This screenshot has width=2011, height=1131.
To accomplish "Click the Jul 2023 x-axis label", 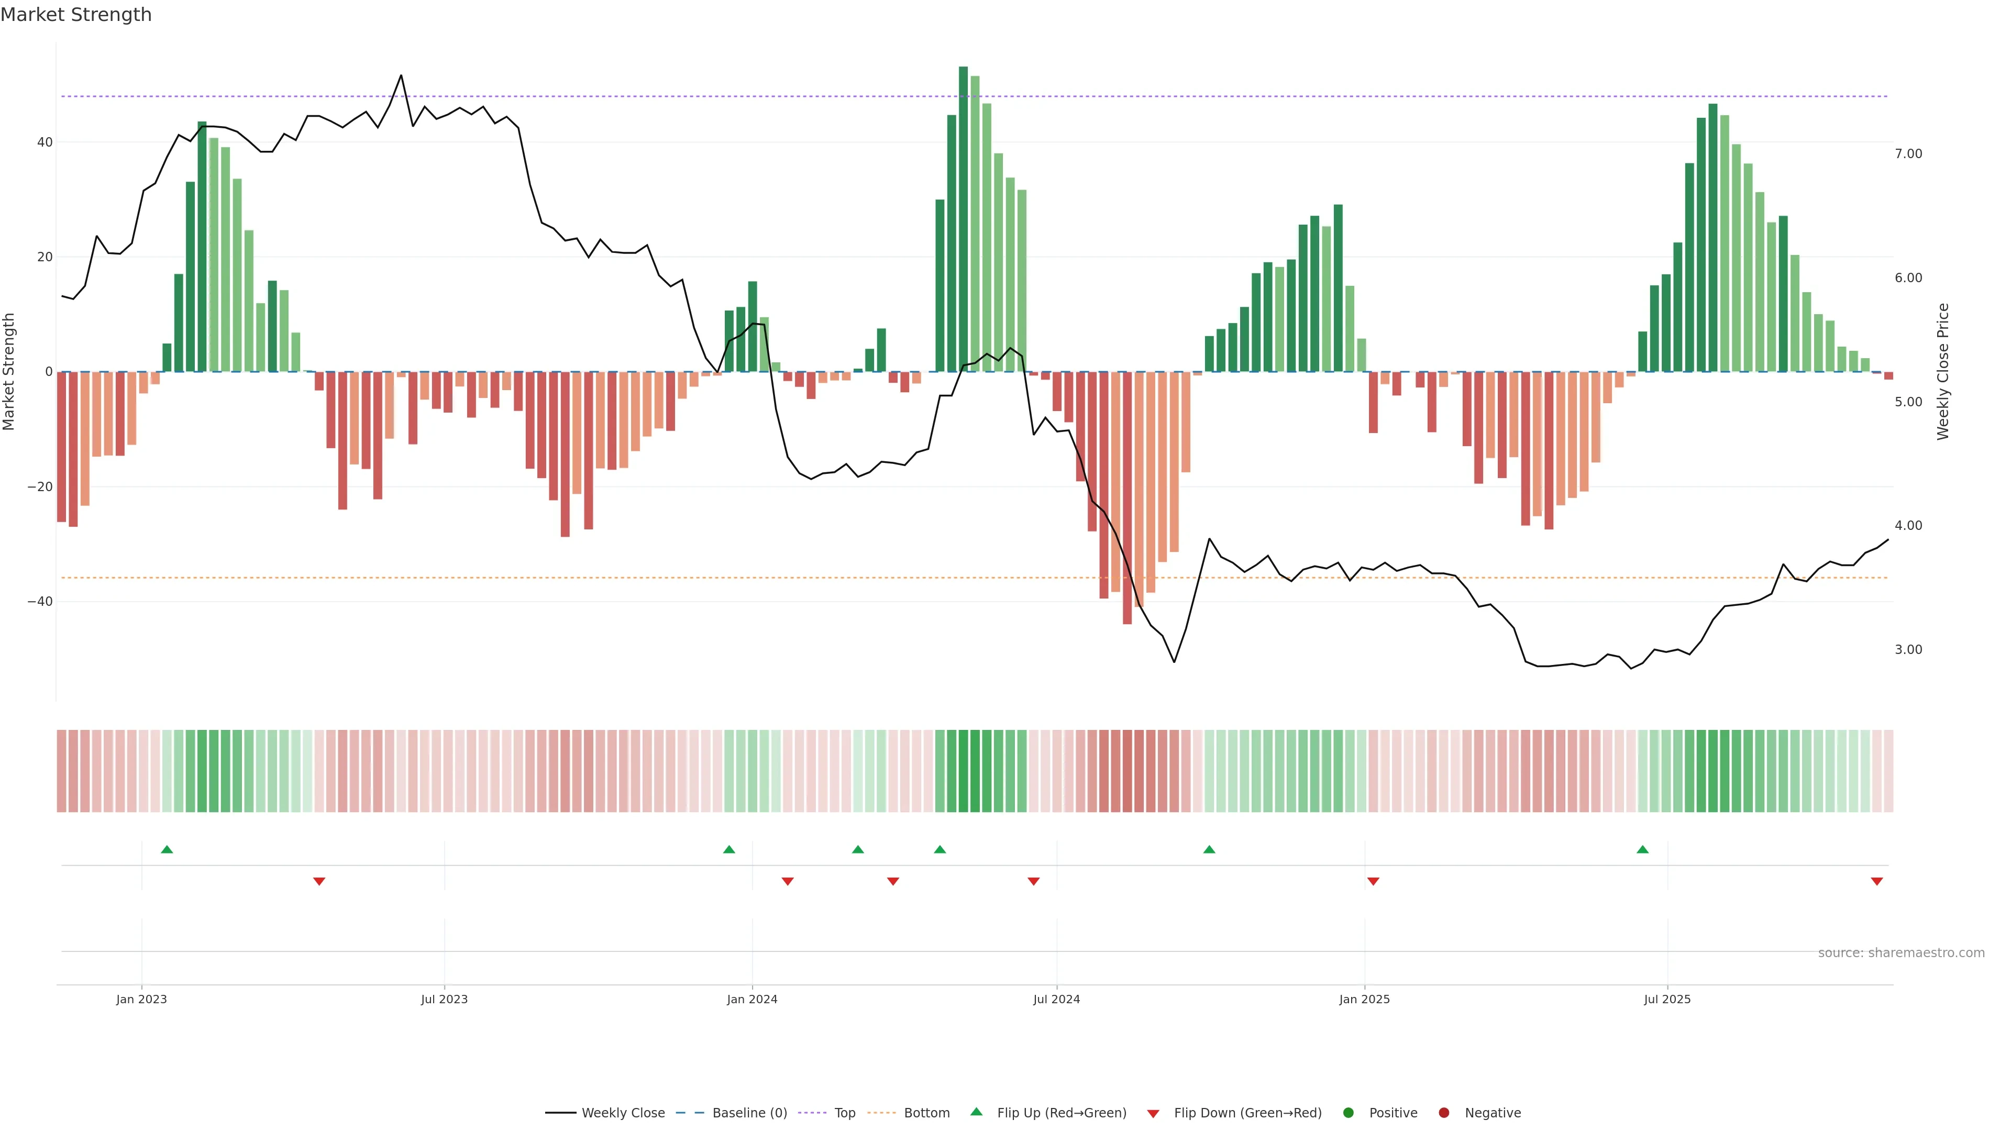I will pyautogui.click(x=444, y=999).
